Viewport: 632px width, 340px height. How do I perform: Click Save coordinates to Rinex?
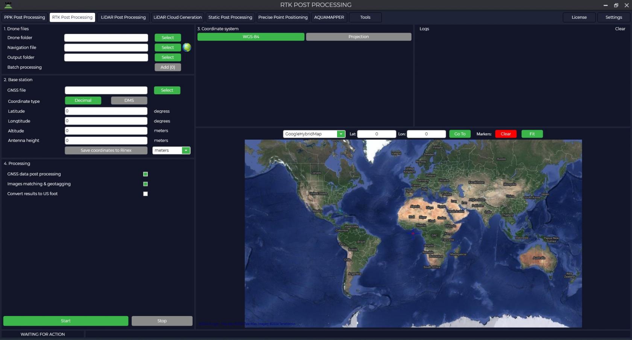coord(106,150)
